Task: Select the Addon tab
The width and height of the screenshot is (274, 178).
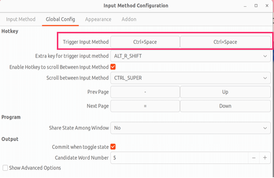Action: pyautogui.click(x=129, y=19)
